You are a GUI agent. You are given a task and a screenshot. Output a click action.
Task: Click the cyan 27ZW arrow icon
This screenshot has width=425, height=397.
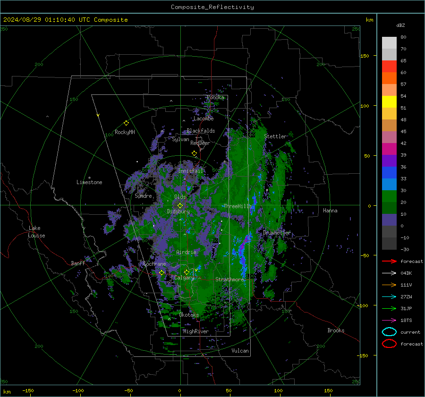[389, 297]
